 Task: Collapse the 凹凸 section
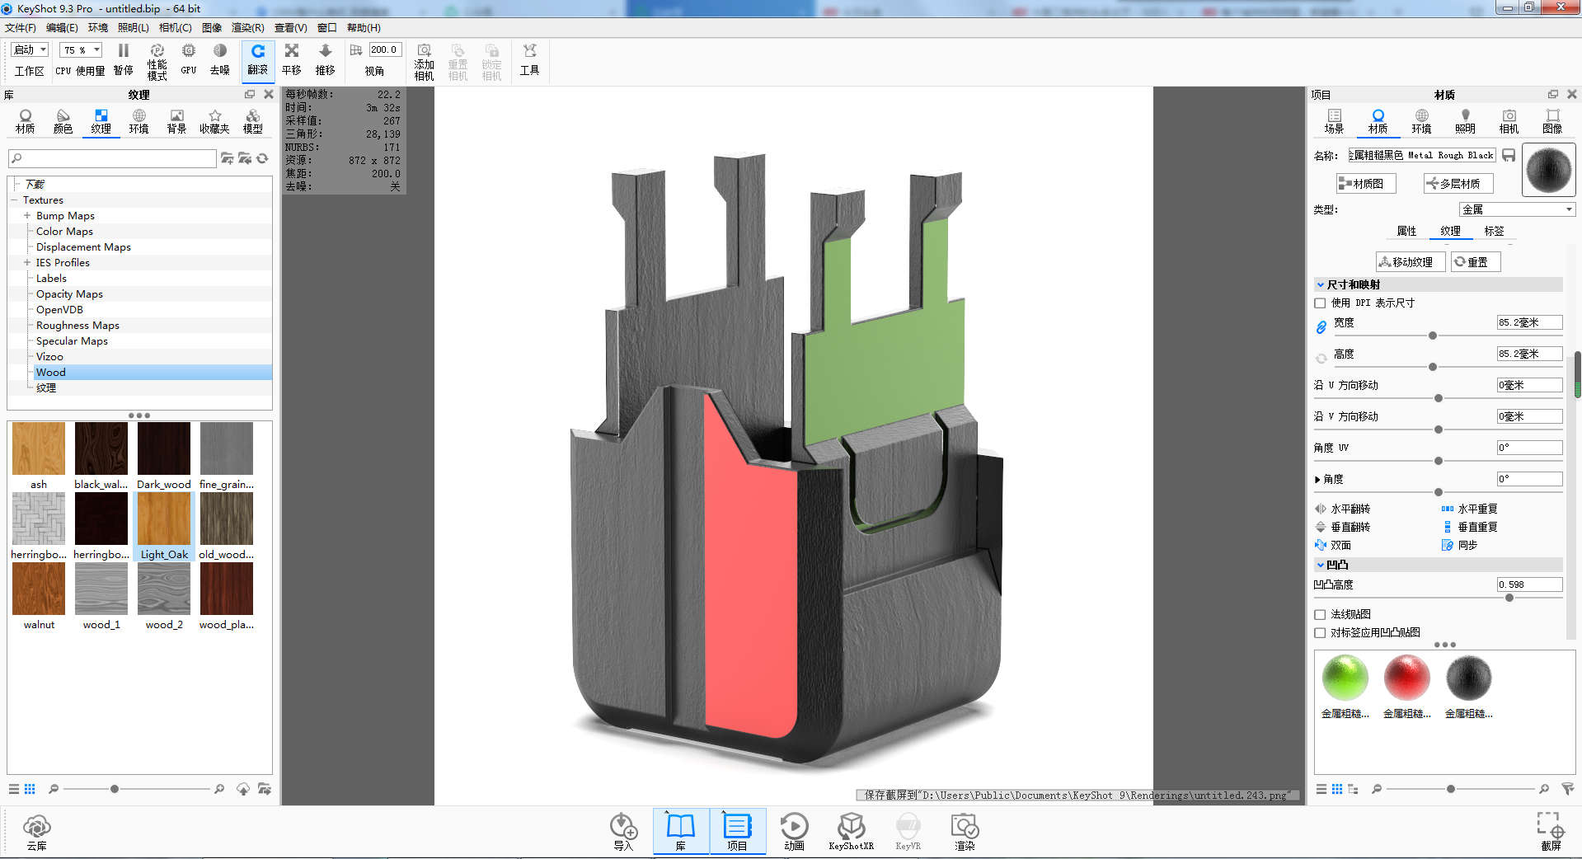click(1321, 565)
